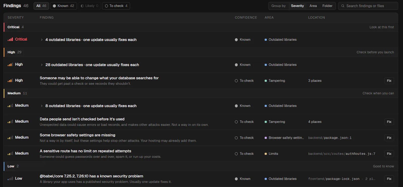The width and height of the screenshot is (403, 187).
Task: Expand the 4 outdated libraries critical group
Action: click(42, 40)
